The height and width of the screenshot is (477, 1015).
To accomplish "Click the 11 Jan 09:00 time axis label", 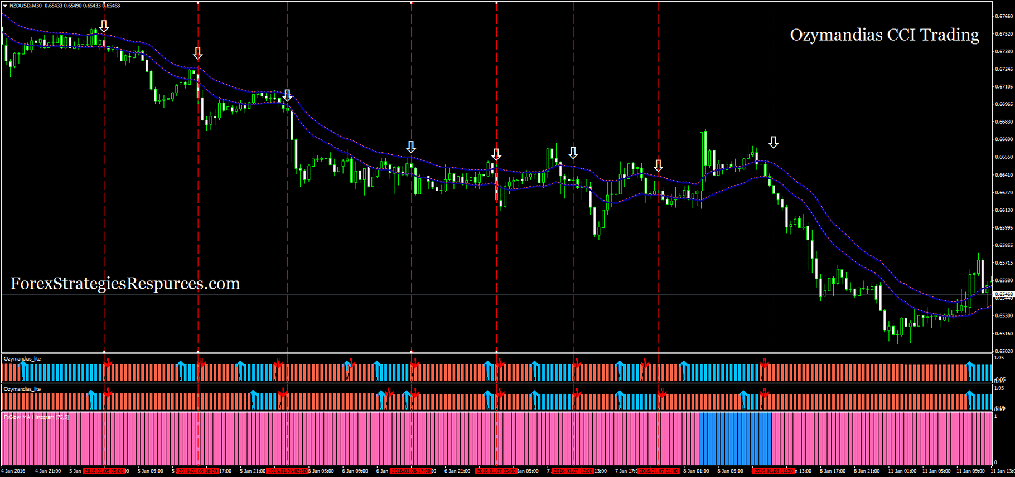I will (x=971, y=471).
